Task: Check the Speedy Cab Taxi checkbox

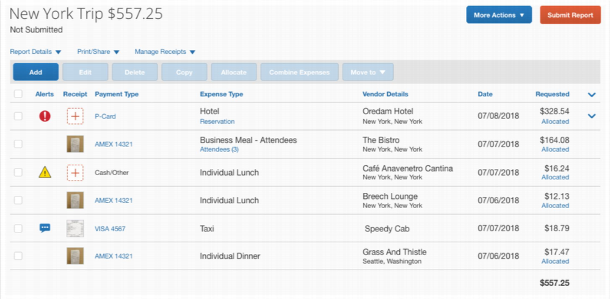Action: click(x=18, y=229)
